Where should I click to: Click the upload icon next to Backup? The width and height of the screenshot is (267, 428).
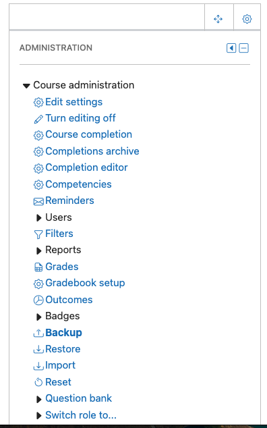[38, 333]
